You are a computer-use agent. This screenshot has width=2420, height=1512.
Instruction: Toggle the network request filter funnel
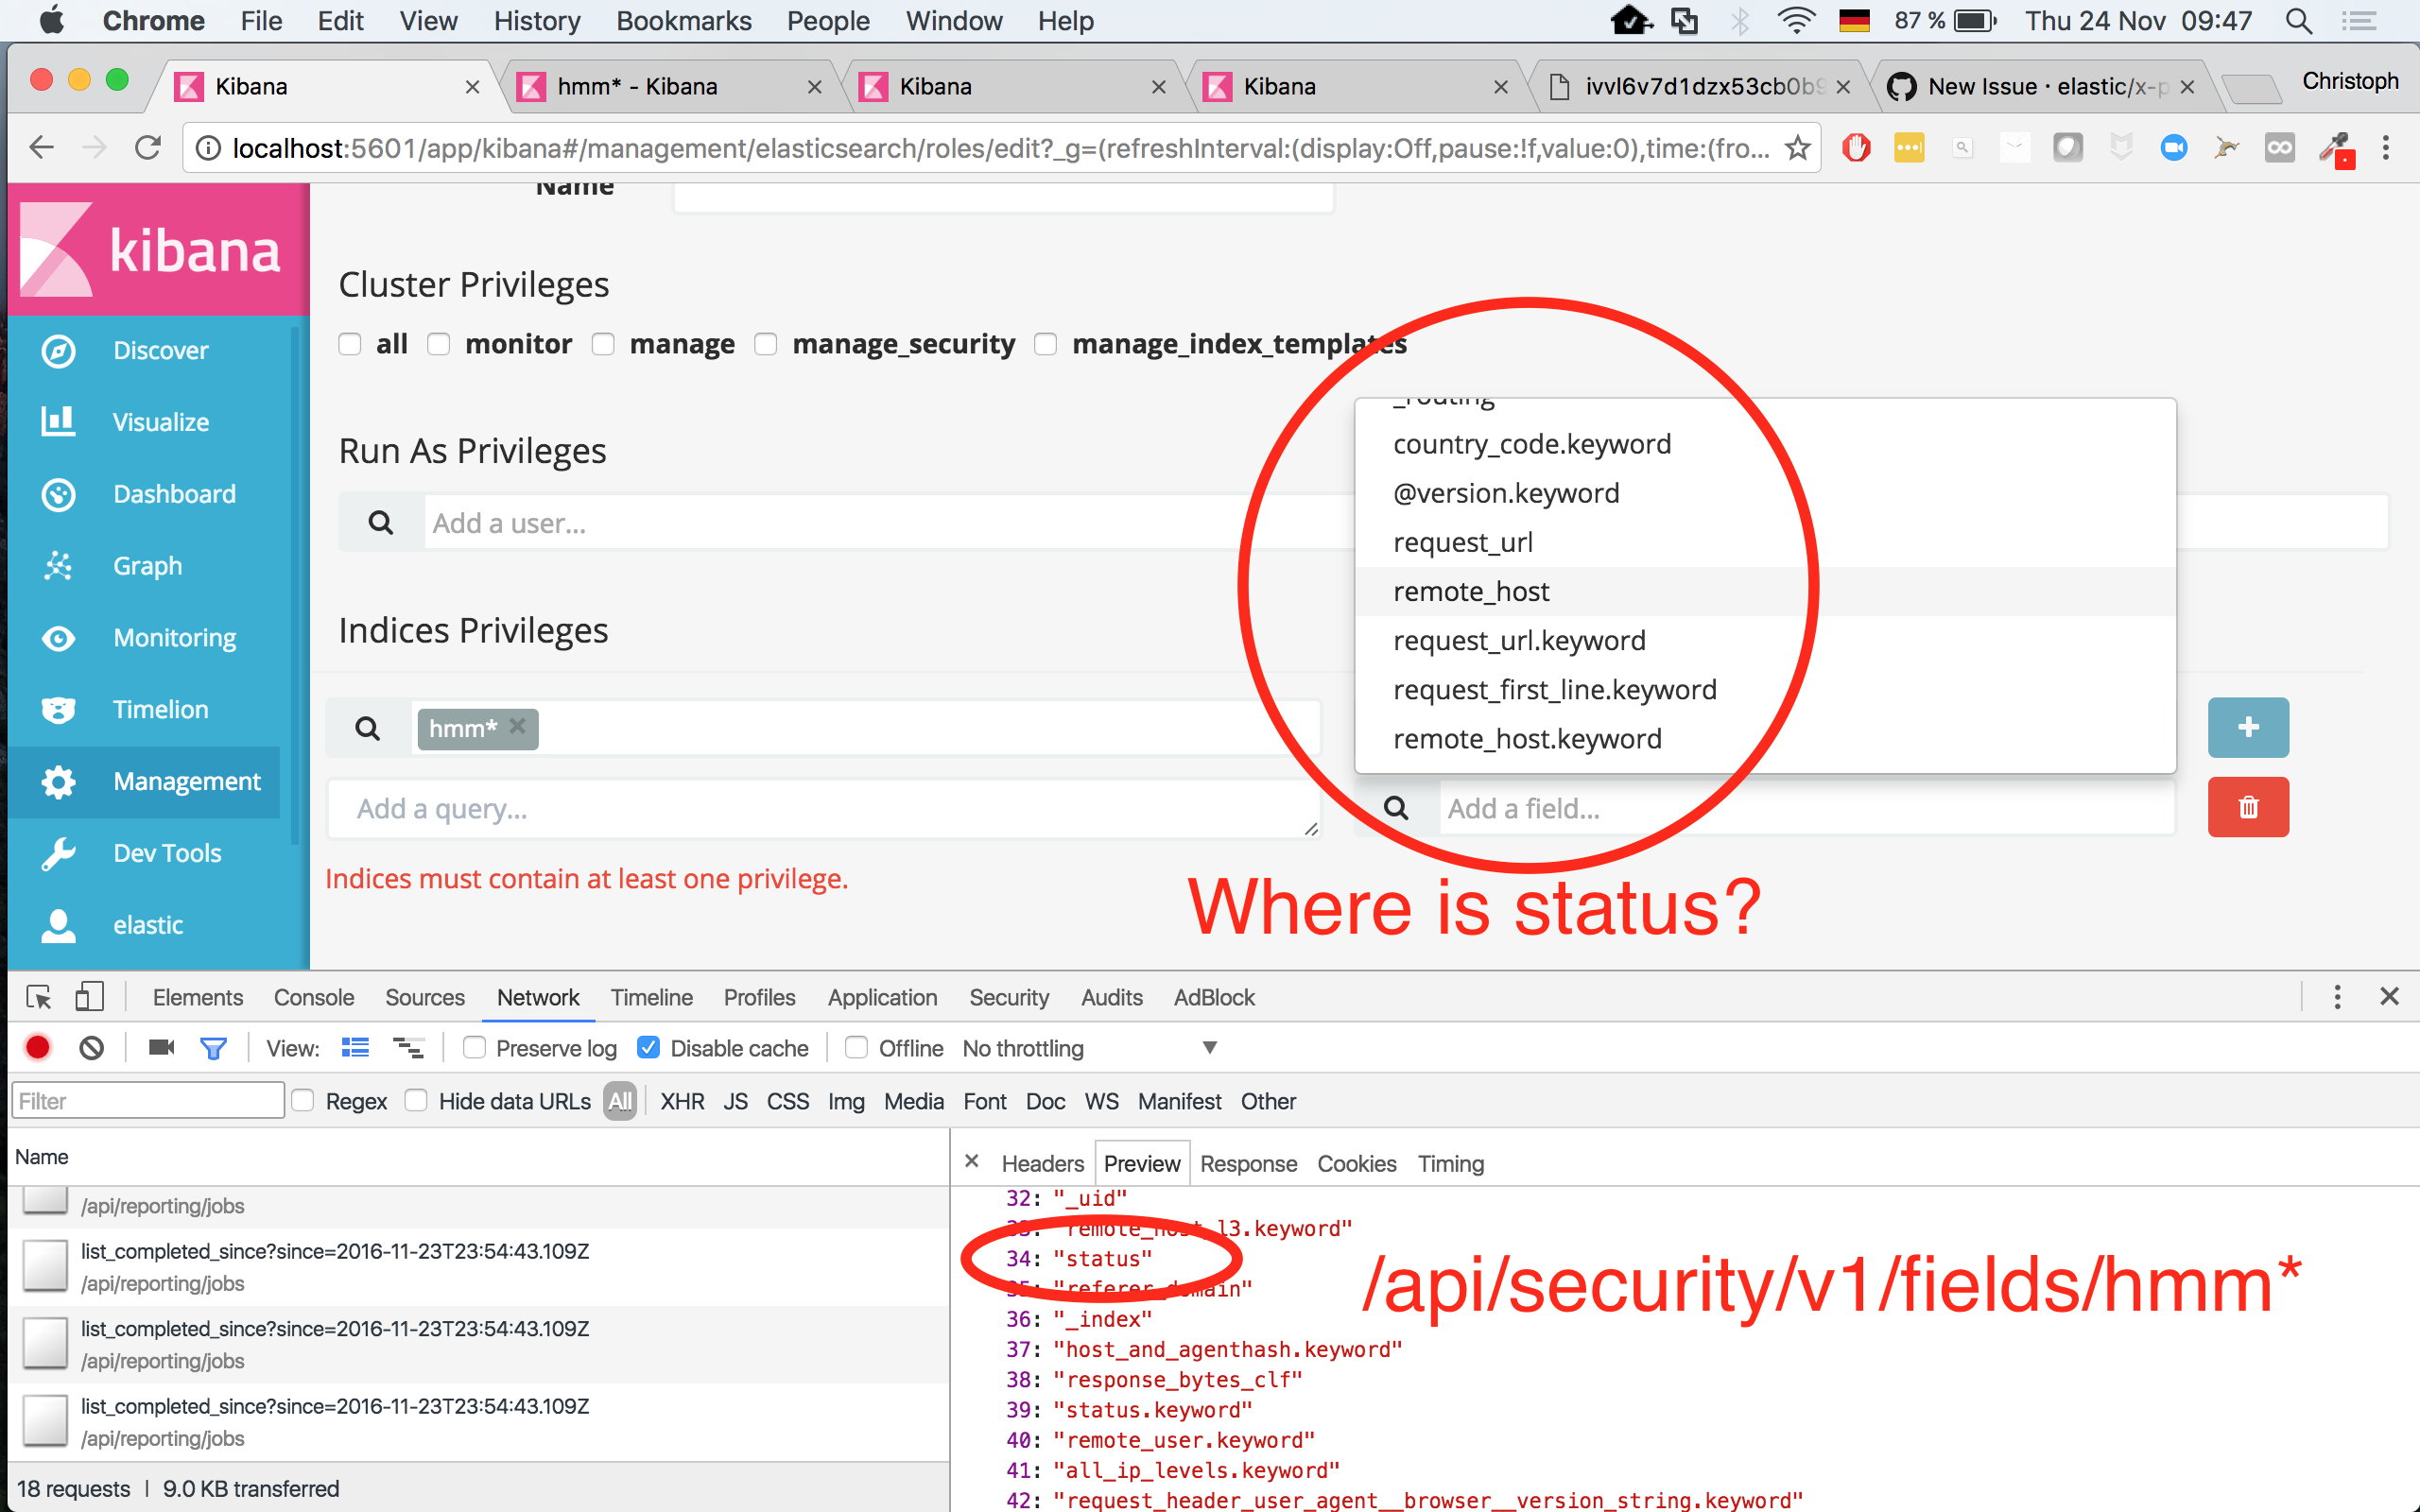coord(214,1047)
